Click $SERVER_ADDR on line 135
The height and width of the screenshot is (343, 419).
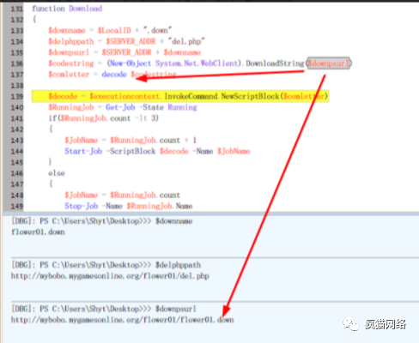[126, 52]
